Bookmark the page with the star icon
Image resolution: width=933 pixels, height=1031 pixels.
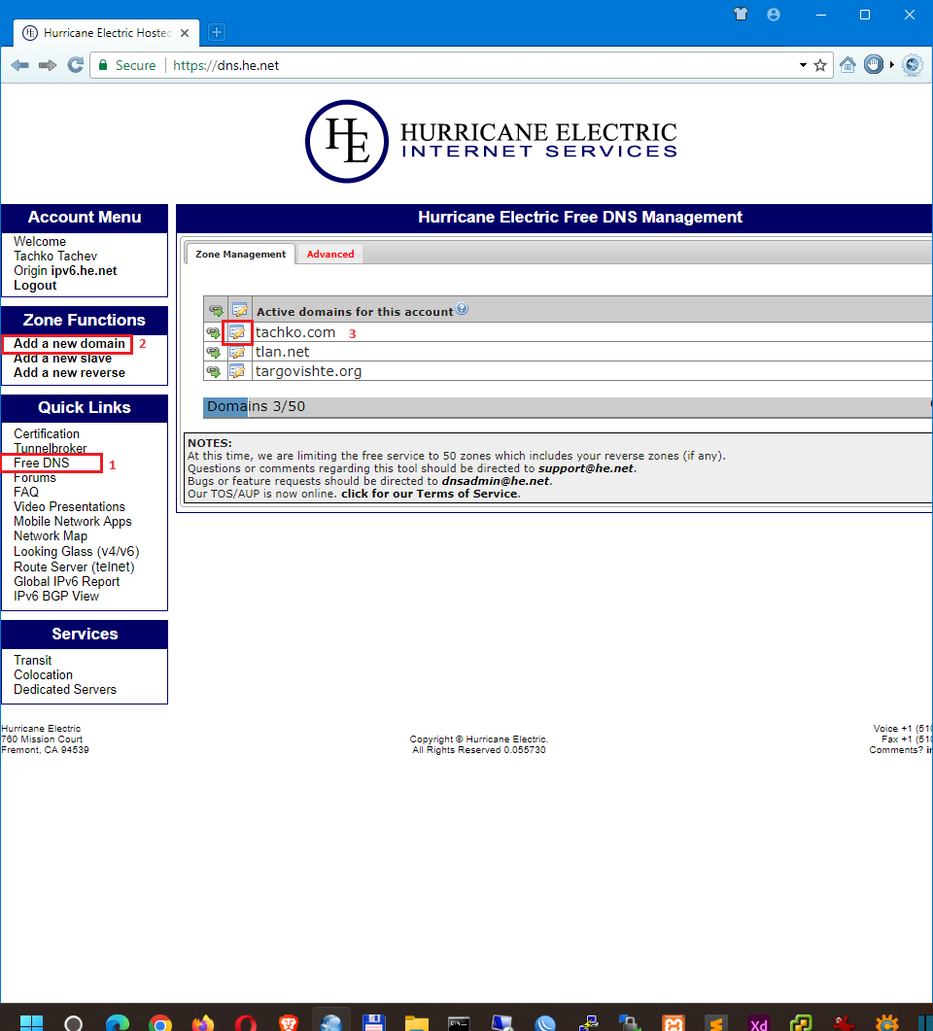tap(820, 65)
